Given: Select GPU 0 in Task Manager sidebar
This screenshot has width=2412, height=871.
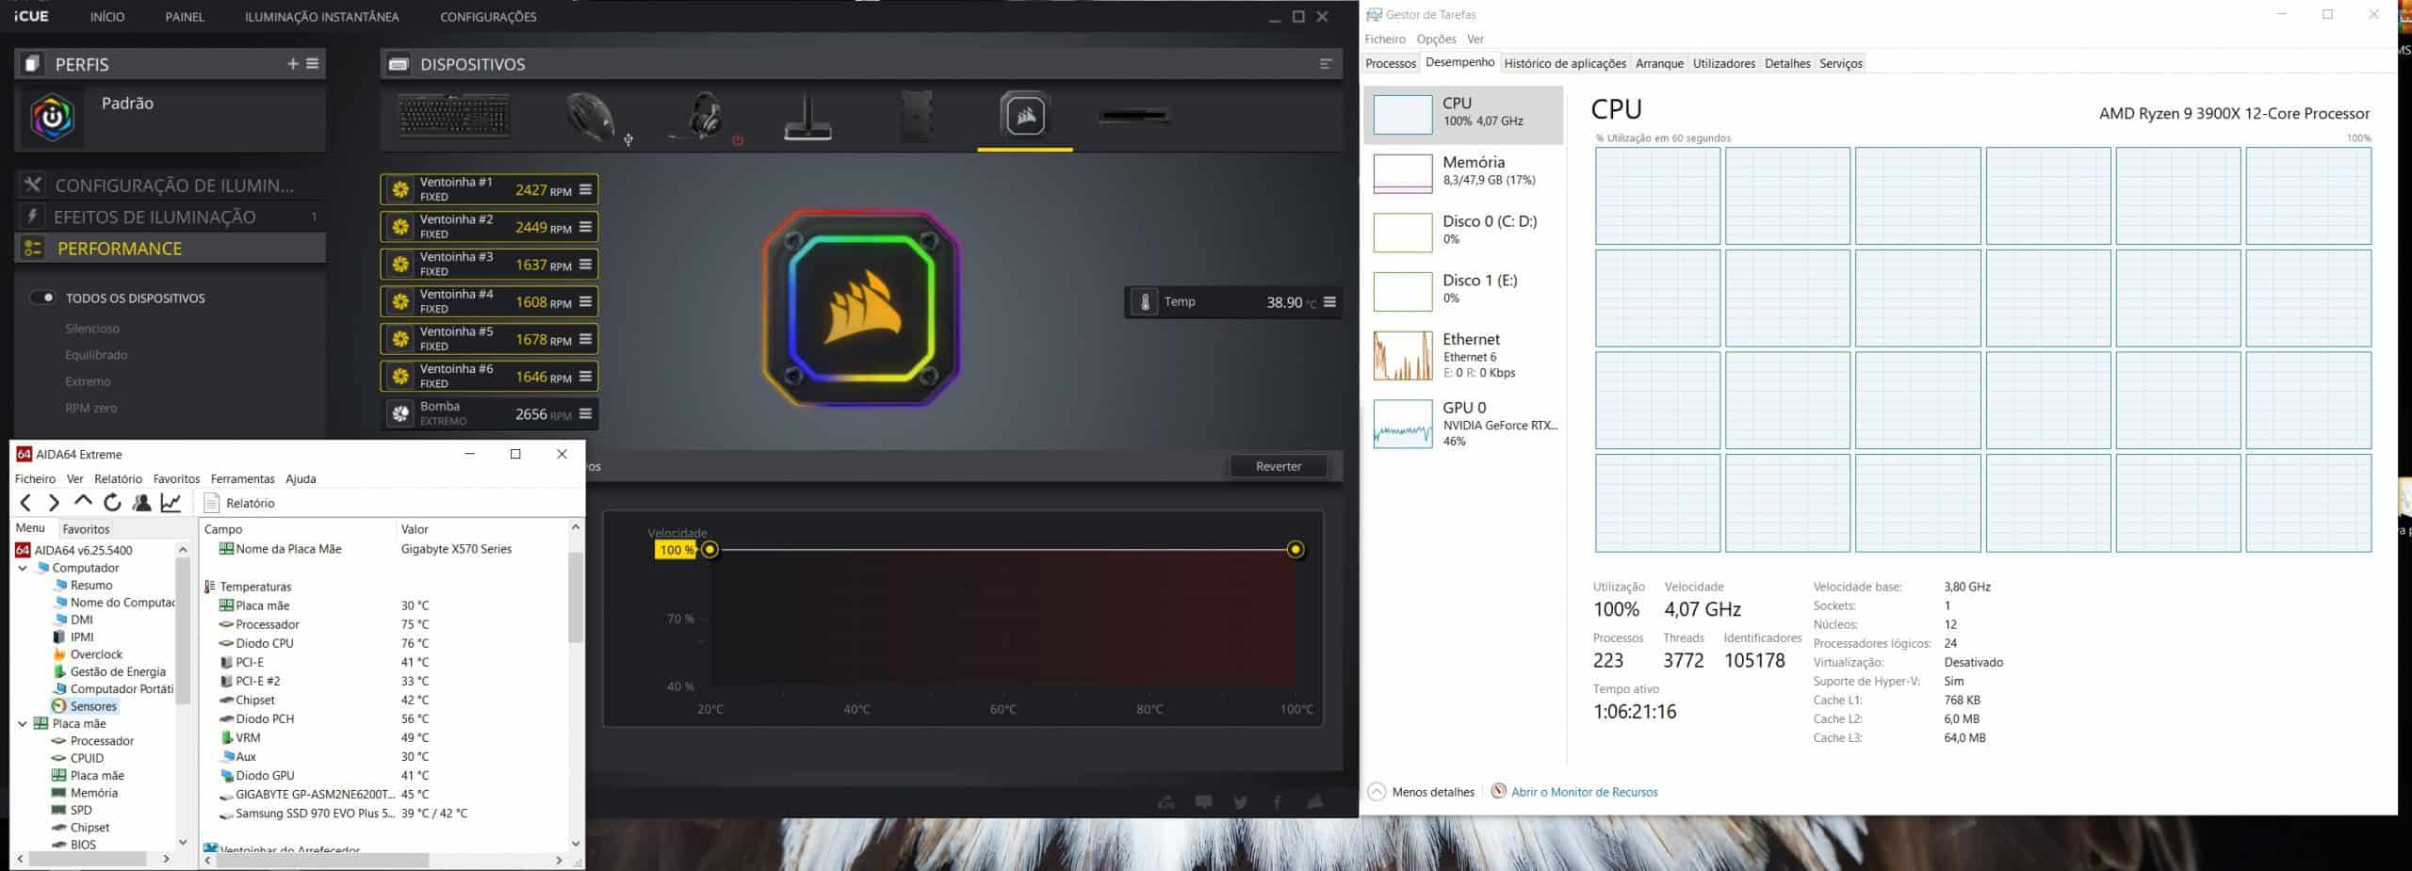Looking at the screenshot, I should pos(1463,424).
